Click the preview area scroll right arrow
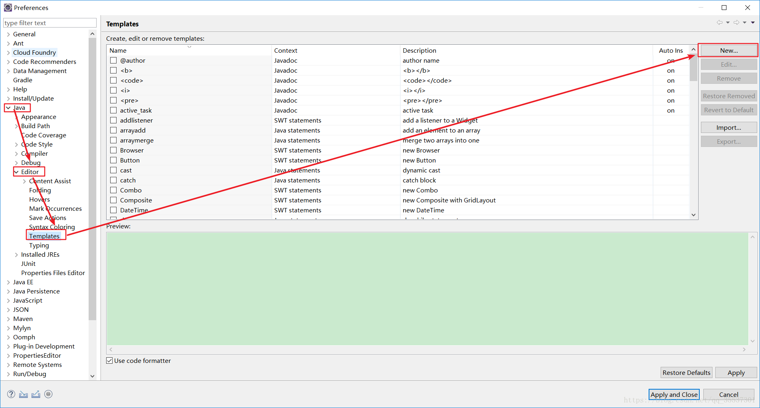Screen dimensions: 760x408 coord(744,349)
